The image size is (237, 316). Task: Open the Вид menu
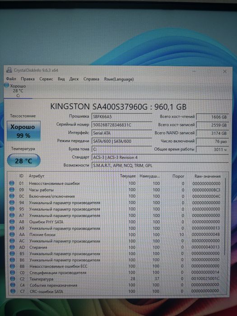pyautogui.click(x=61, y=79)
